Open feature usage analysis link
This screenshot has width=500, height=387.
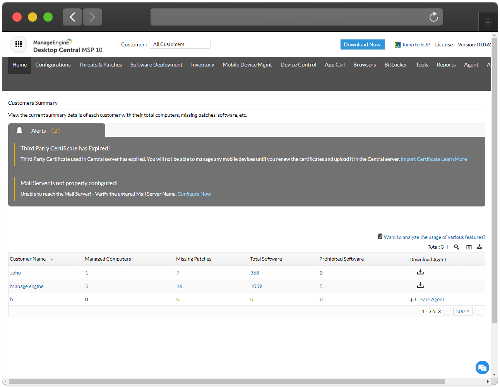(x=435, y=237)
